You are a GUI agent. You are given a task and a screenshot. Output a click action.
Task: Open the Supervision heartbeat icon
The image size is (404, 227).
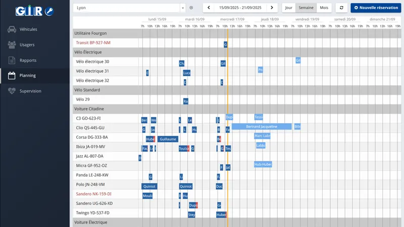pyautogui.click(x=11, y=91)
